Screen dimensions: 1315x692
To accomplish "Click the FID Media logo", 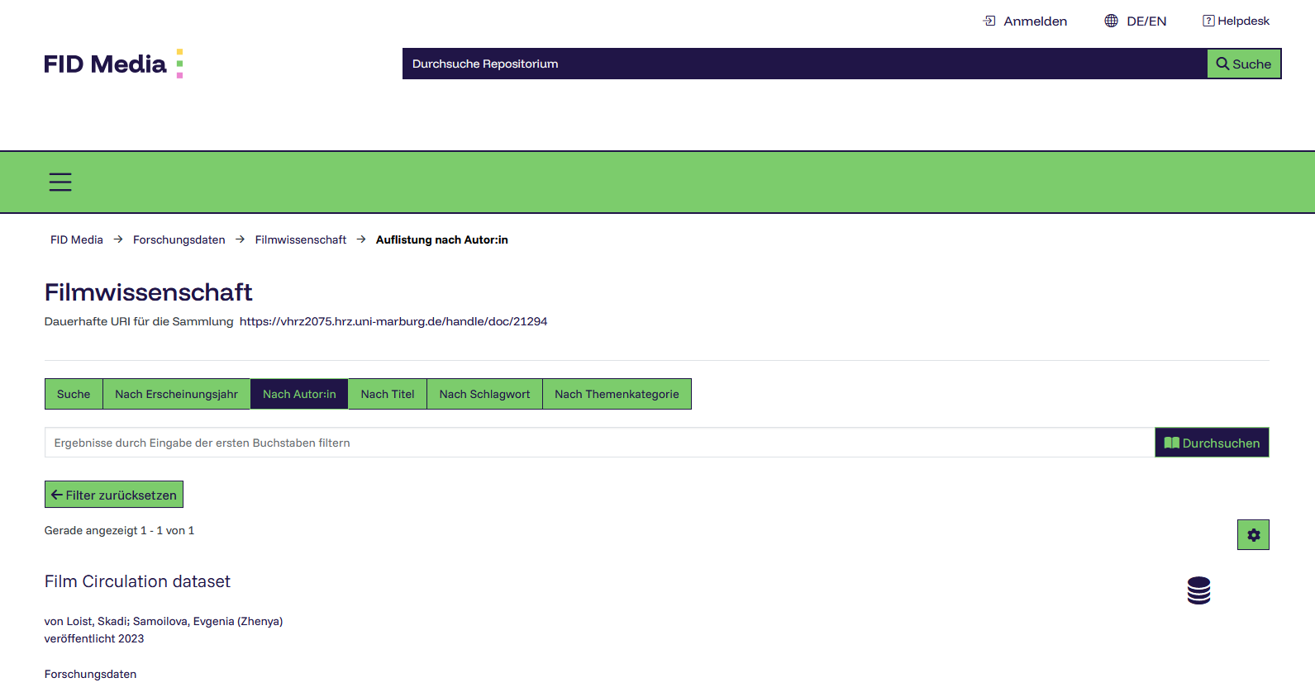I will point(113,64).
